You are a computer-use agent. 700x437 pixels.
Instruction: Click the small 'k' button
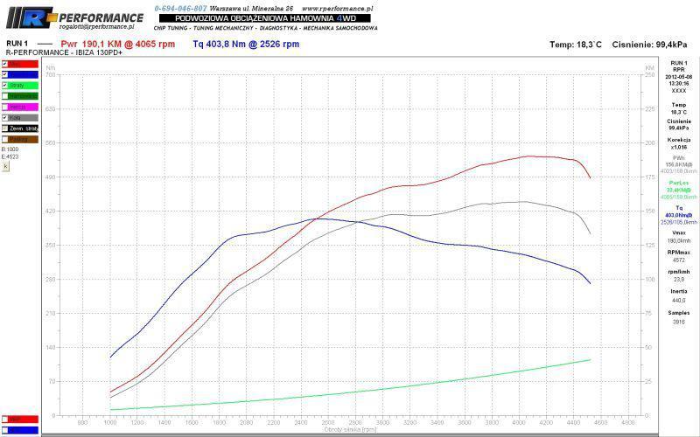tap(5, 166)
